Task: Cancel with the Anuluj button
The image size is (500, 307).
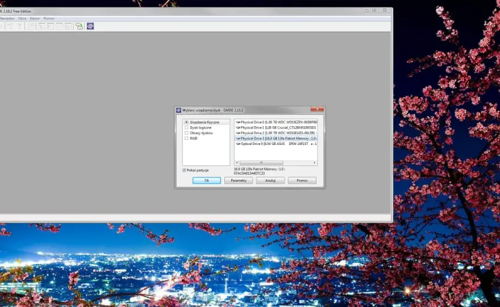Action: coord(270,181)
